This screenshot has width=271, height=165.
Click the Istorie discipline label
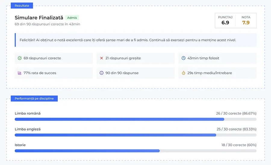click(20, 145)
